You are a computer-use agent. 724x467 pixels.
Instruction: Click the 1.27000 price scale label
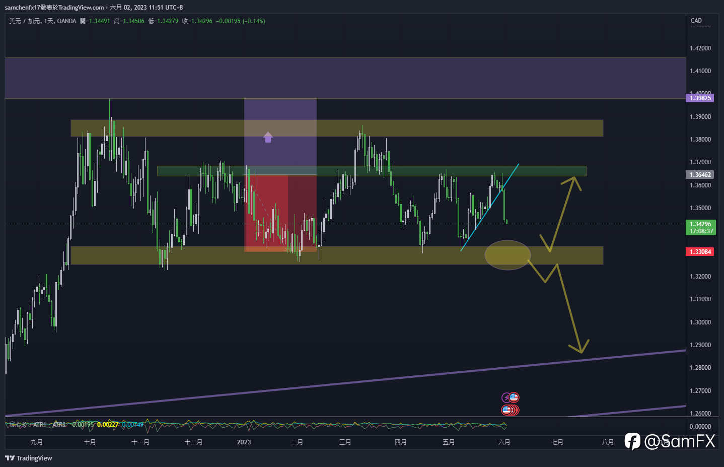pos(700,391)
